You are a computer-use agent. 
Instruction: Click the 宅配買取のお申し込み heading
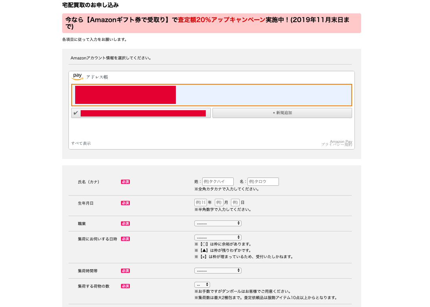tap(90, 5)
